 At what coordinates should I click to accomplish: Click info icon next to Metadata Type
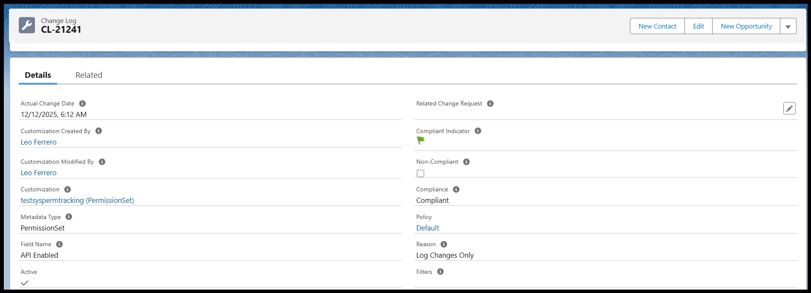(x=69, y=217)
